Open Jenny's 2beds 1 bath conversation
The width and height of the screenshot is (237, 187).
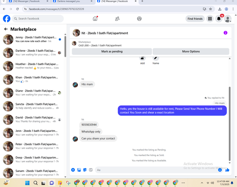pyautogui.click(x=32, y=39)
